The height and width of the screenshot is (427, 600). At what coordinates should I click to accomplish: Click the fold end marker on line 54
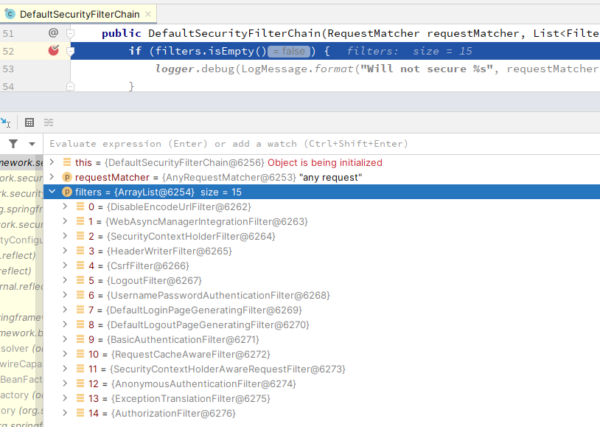[x=71, y=87]
